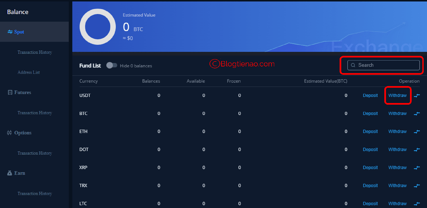Open the Address List page
Viewport: 427px width, 208px height.
point(29,72)
